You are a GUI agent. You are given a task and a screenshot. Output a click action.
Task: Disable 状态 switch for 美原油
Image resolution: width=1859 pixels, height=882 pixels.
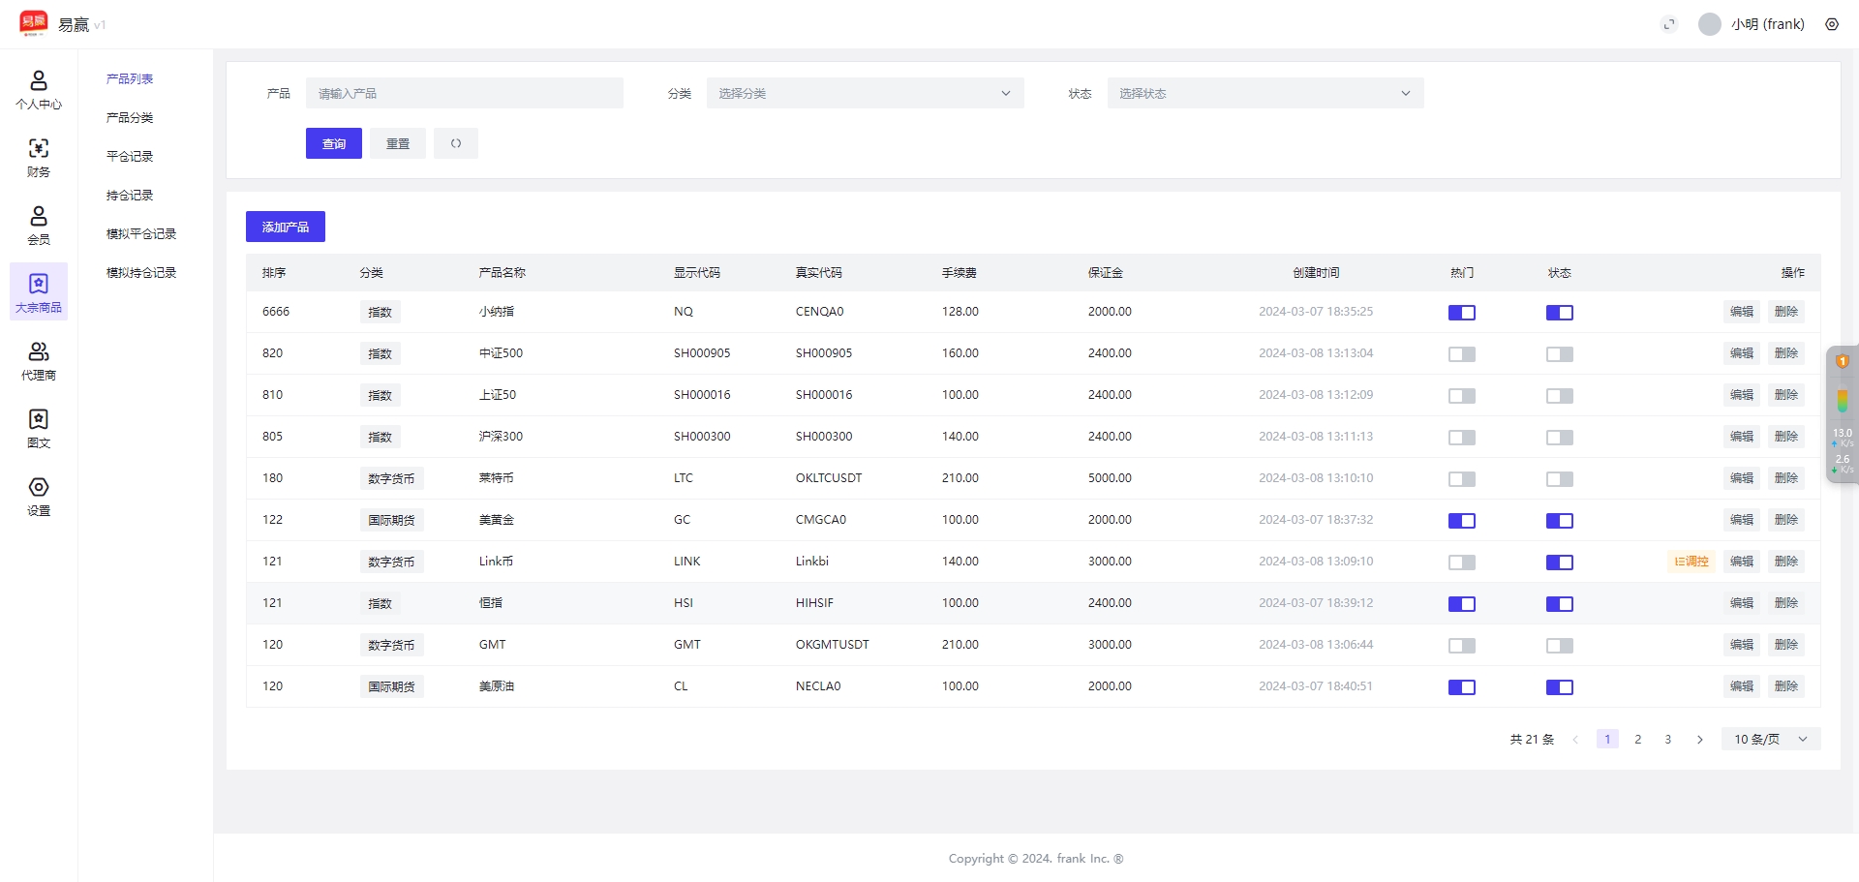click(x=1560, y=687)
